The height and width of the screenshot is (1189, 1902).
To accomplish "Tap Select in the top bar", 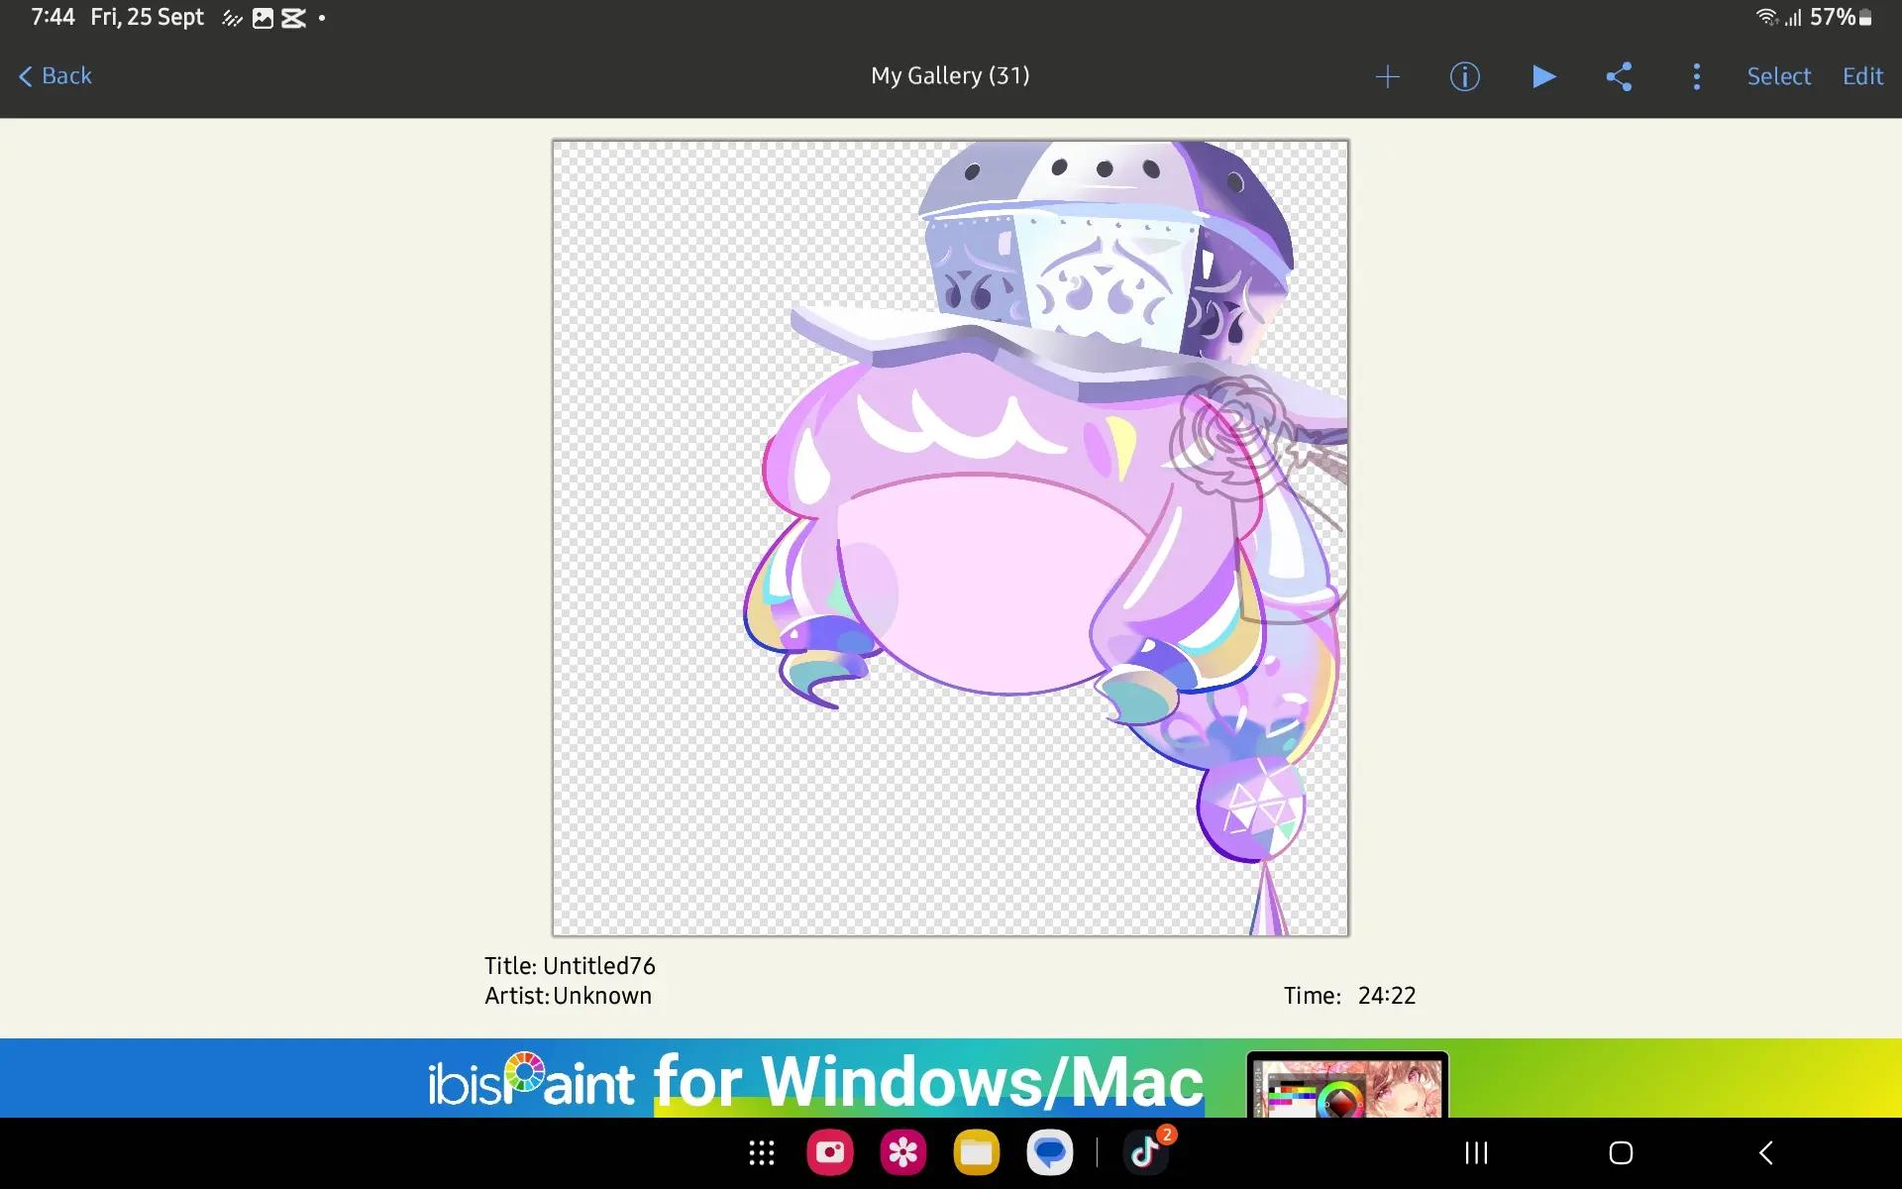I will pos(1778,76).
